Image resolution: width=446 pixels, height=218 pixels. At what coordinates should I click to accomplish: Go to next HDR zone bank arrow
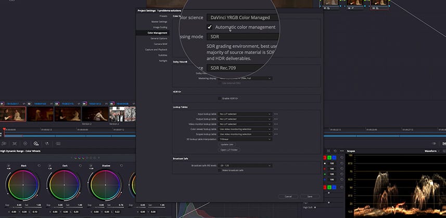pyautogui.click(x=99, y=158)
